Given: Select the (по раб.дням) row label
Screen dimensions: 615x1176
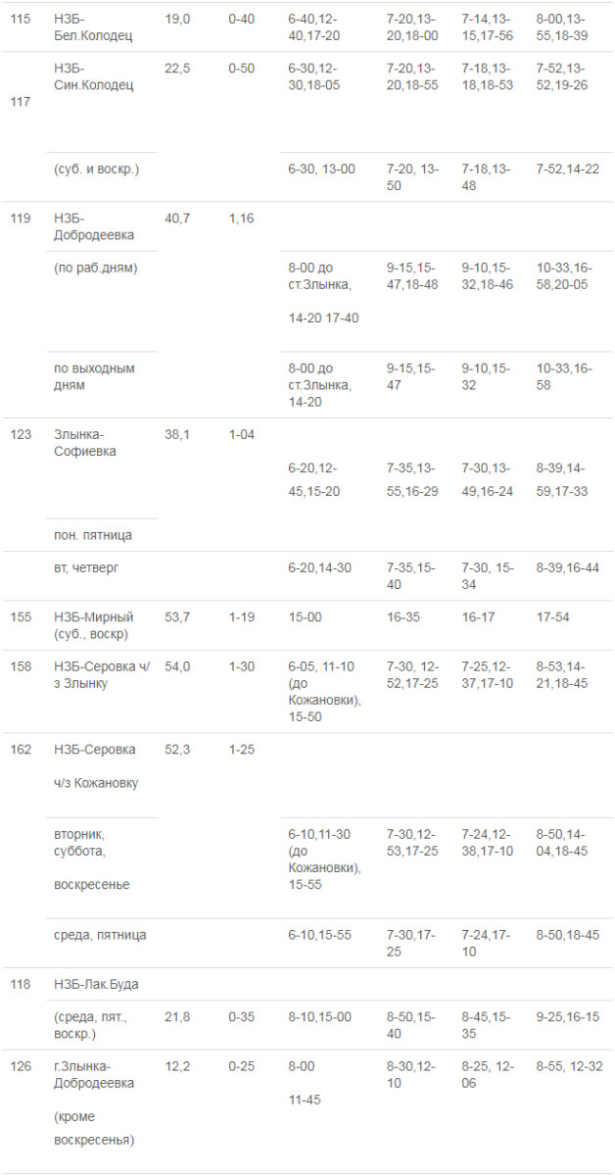Looking at the screenshot, I should pos(96,268).
